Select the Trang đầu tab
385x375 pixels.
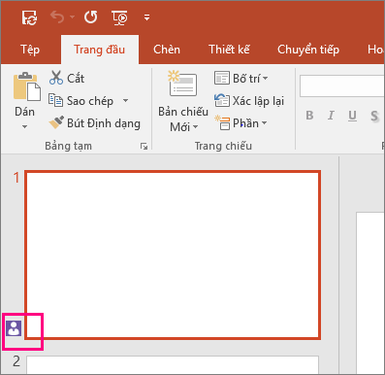[99, 50]
